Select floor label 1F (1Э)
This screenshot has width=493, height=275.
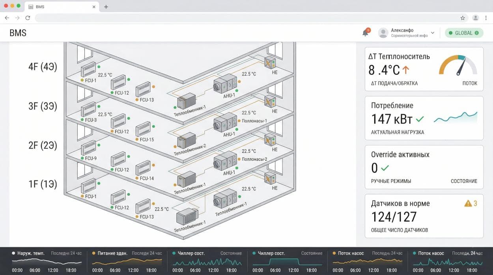pos(43,184)
